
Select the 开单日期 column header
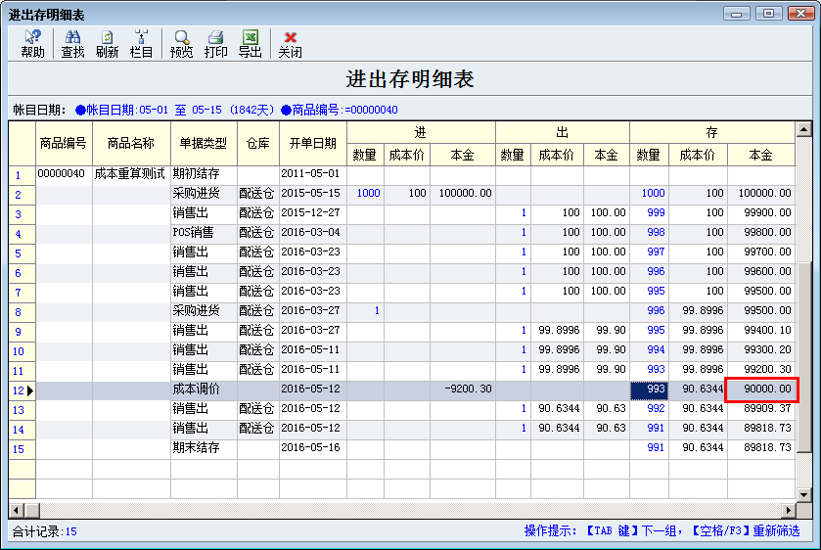tap(312, 144)
